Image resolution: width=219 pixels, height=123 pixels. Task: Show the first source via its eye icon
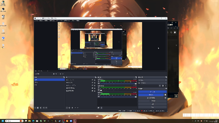[x=93, y=80]
